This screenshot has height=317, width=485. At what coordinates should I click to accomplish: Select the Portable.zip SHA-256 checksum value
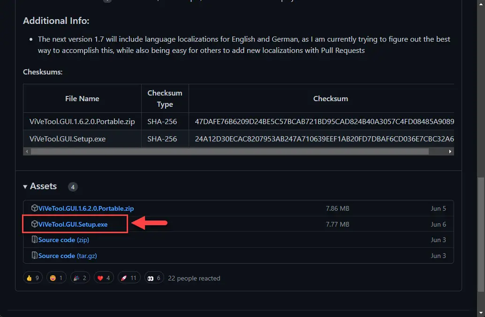coord(325,122)
